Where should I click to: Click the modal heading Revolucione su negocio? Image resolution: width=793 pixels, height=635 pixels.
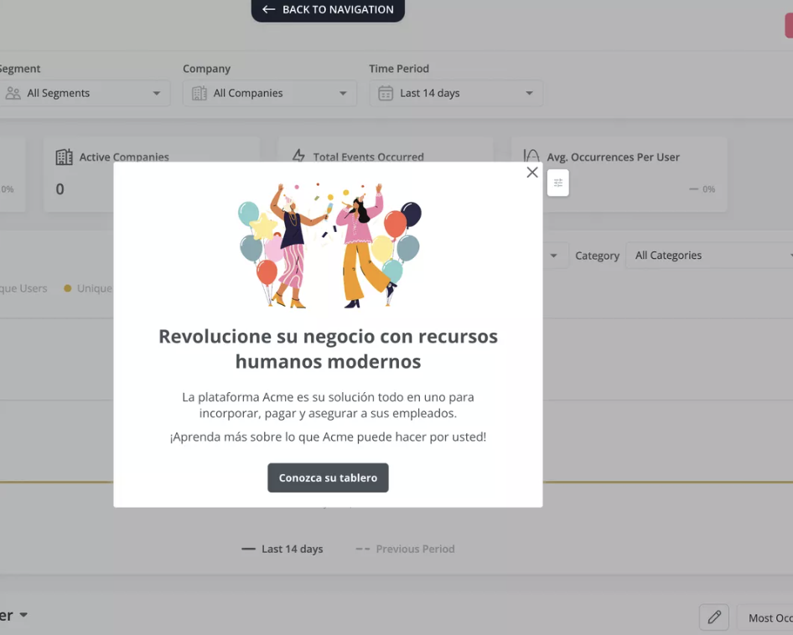coord(329,348)
